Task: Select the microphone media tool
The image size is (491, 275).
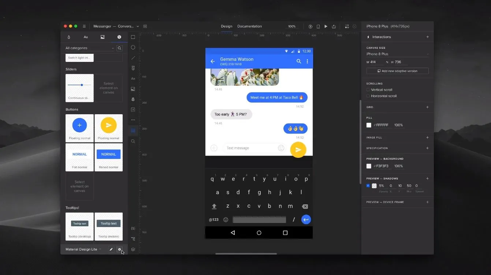Action: 133,99
